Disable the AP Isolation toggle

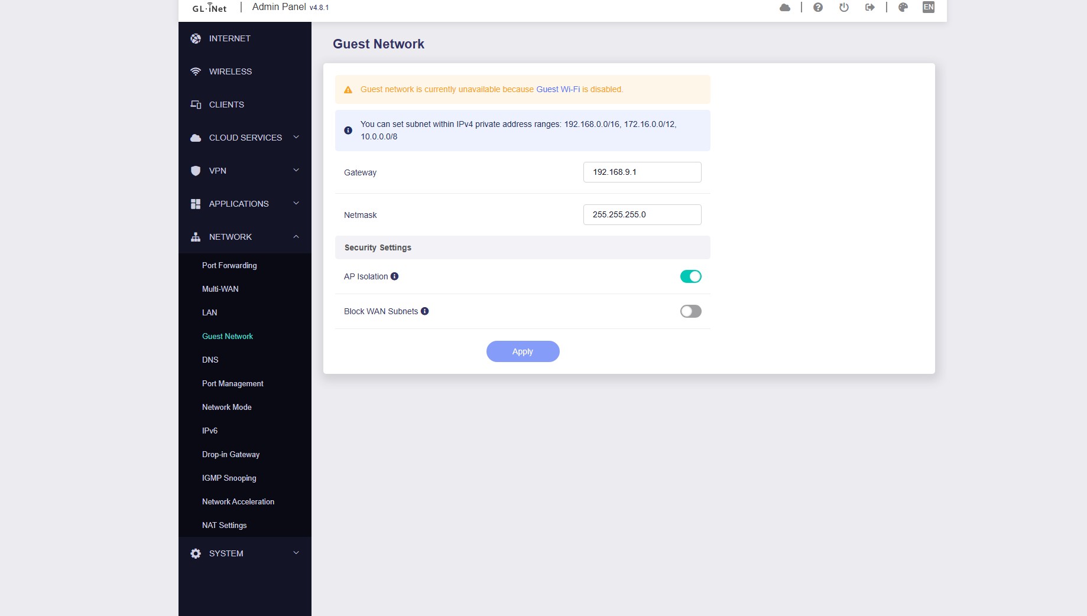coord(690,276)
